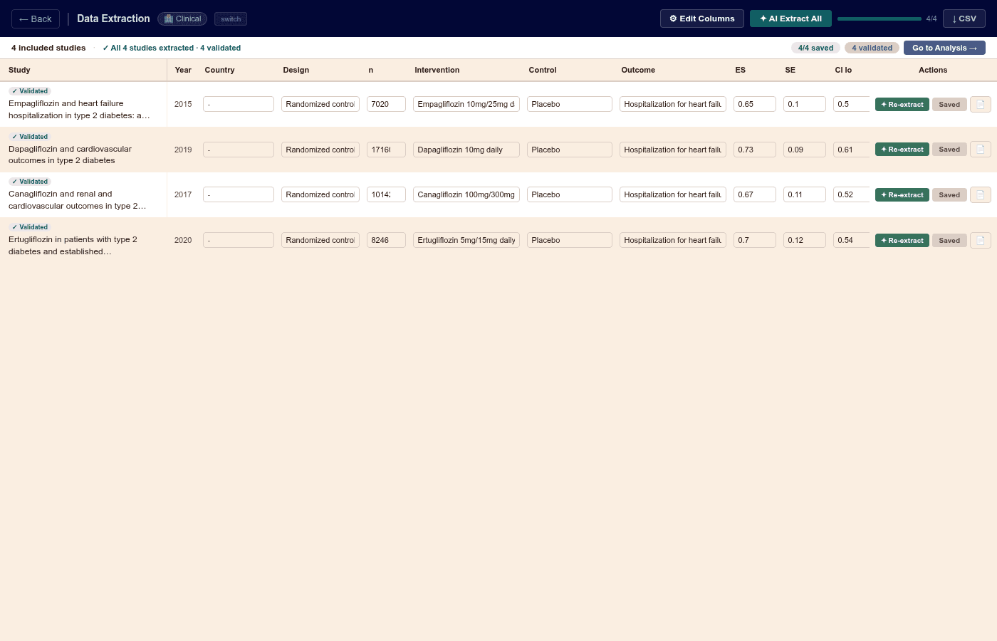The height and width of the screenshot is (641, 997).
Task: Edit Placebo control field in 2020 row
Action: click(570, 240)
